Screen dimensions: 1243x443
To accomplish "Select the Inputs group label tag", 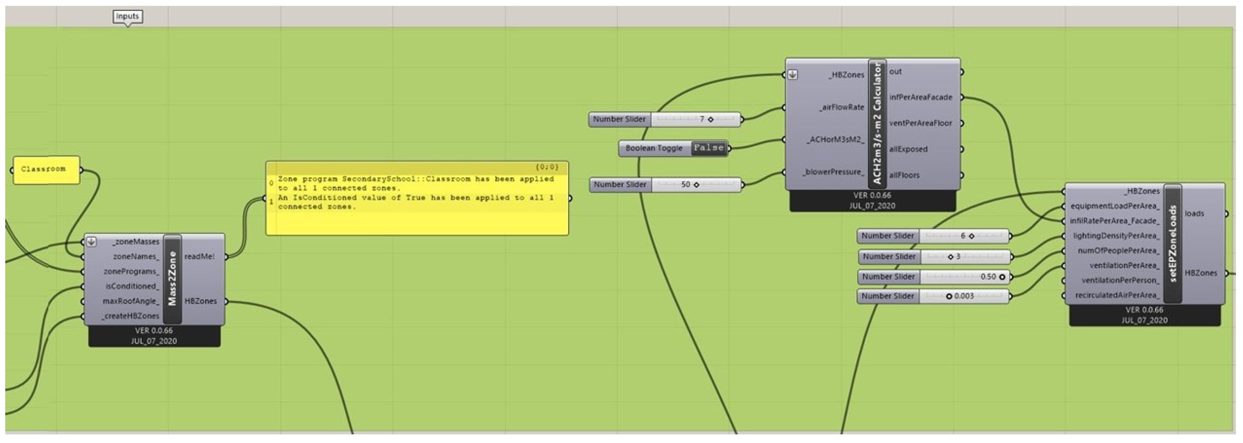I will [128, 16].
